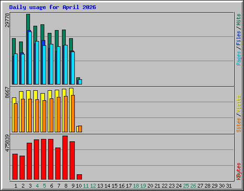Click the orange Sites bar for day 4
The height and width of the screenshot is (191, 244).
[x=37, y=116]
